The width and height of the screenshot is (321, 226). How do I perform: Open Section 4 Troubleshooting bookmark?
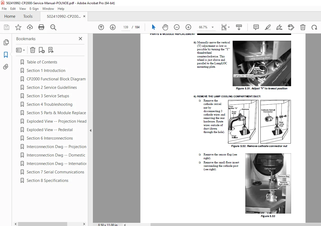click(49, 104)
